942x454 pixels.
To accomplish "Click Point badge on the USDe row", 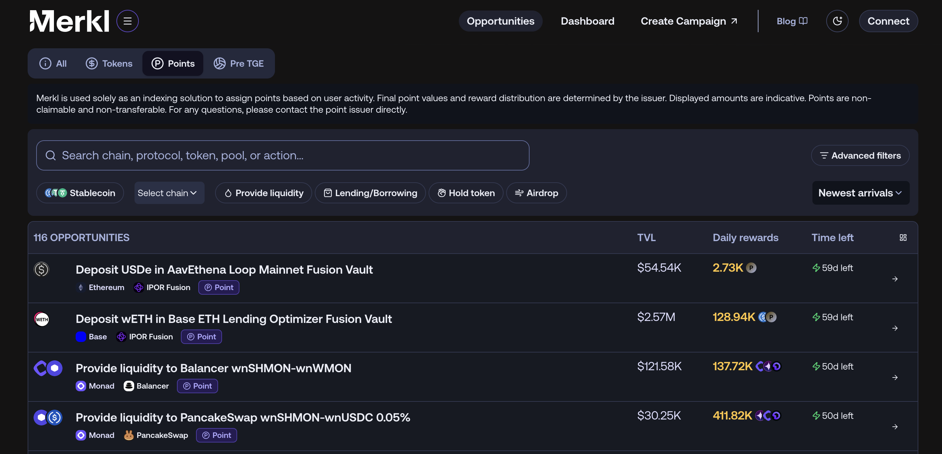I will [x=219, y=287].
